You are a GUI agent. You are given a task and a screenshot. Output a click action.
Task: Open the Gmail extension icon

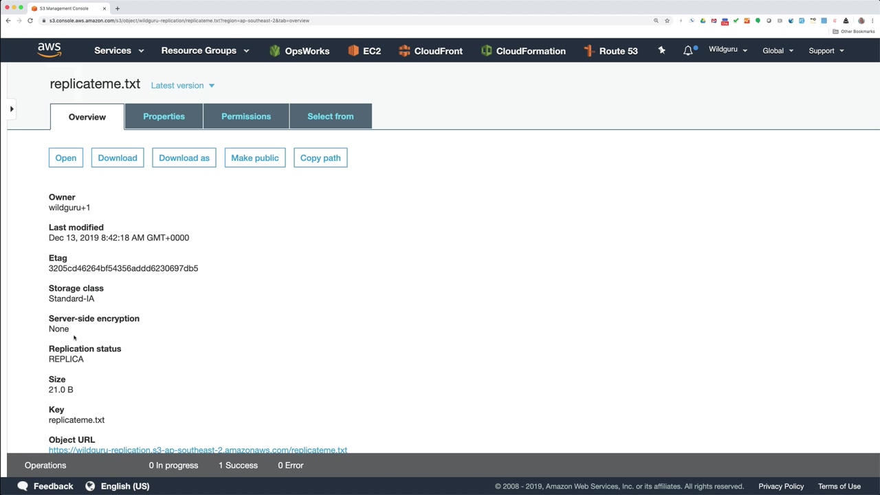click(x=714, y=21)
